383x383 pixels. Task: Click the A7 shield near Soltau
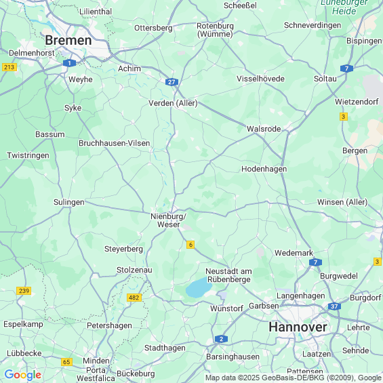pos(346,68)
